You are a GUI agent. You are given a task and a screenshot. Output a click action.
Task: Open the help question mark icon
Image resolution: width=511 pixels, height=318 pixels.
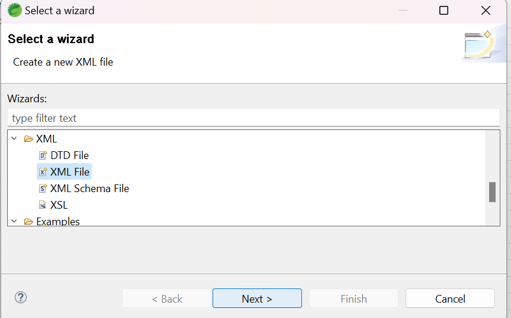pos(21,297)
